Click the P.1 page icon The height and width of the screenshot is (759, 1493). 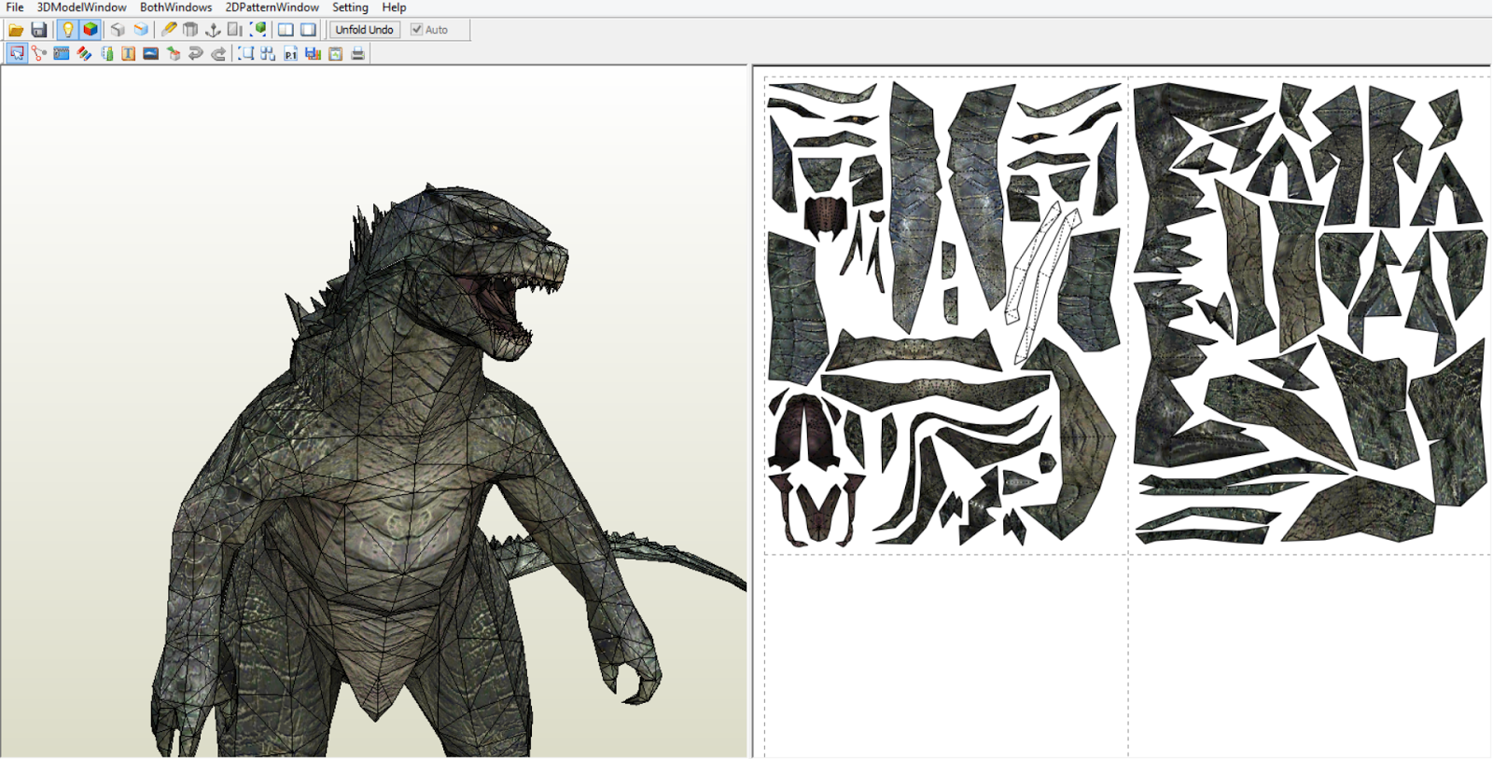click(x=291, y=53)
